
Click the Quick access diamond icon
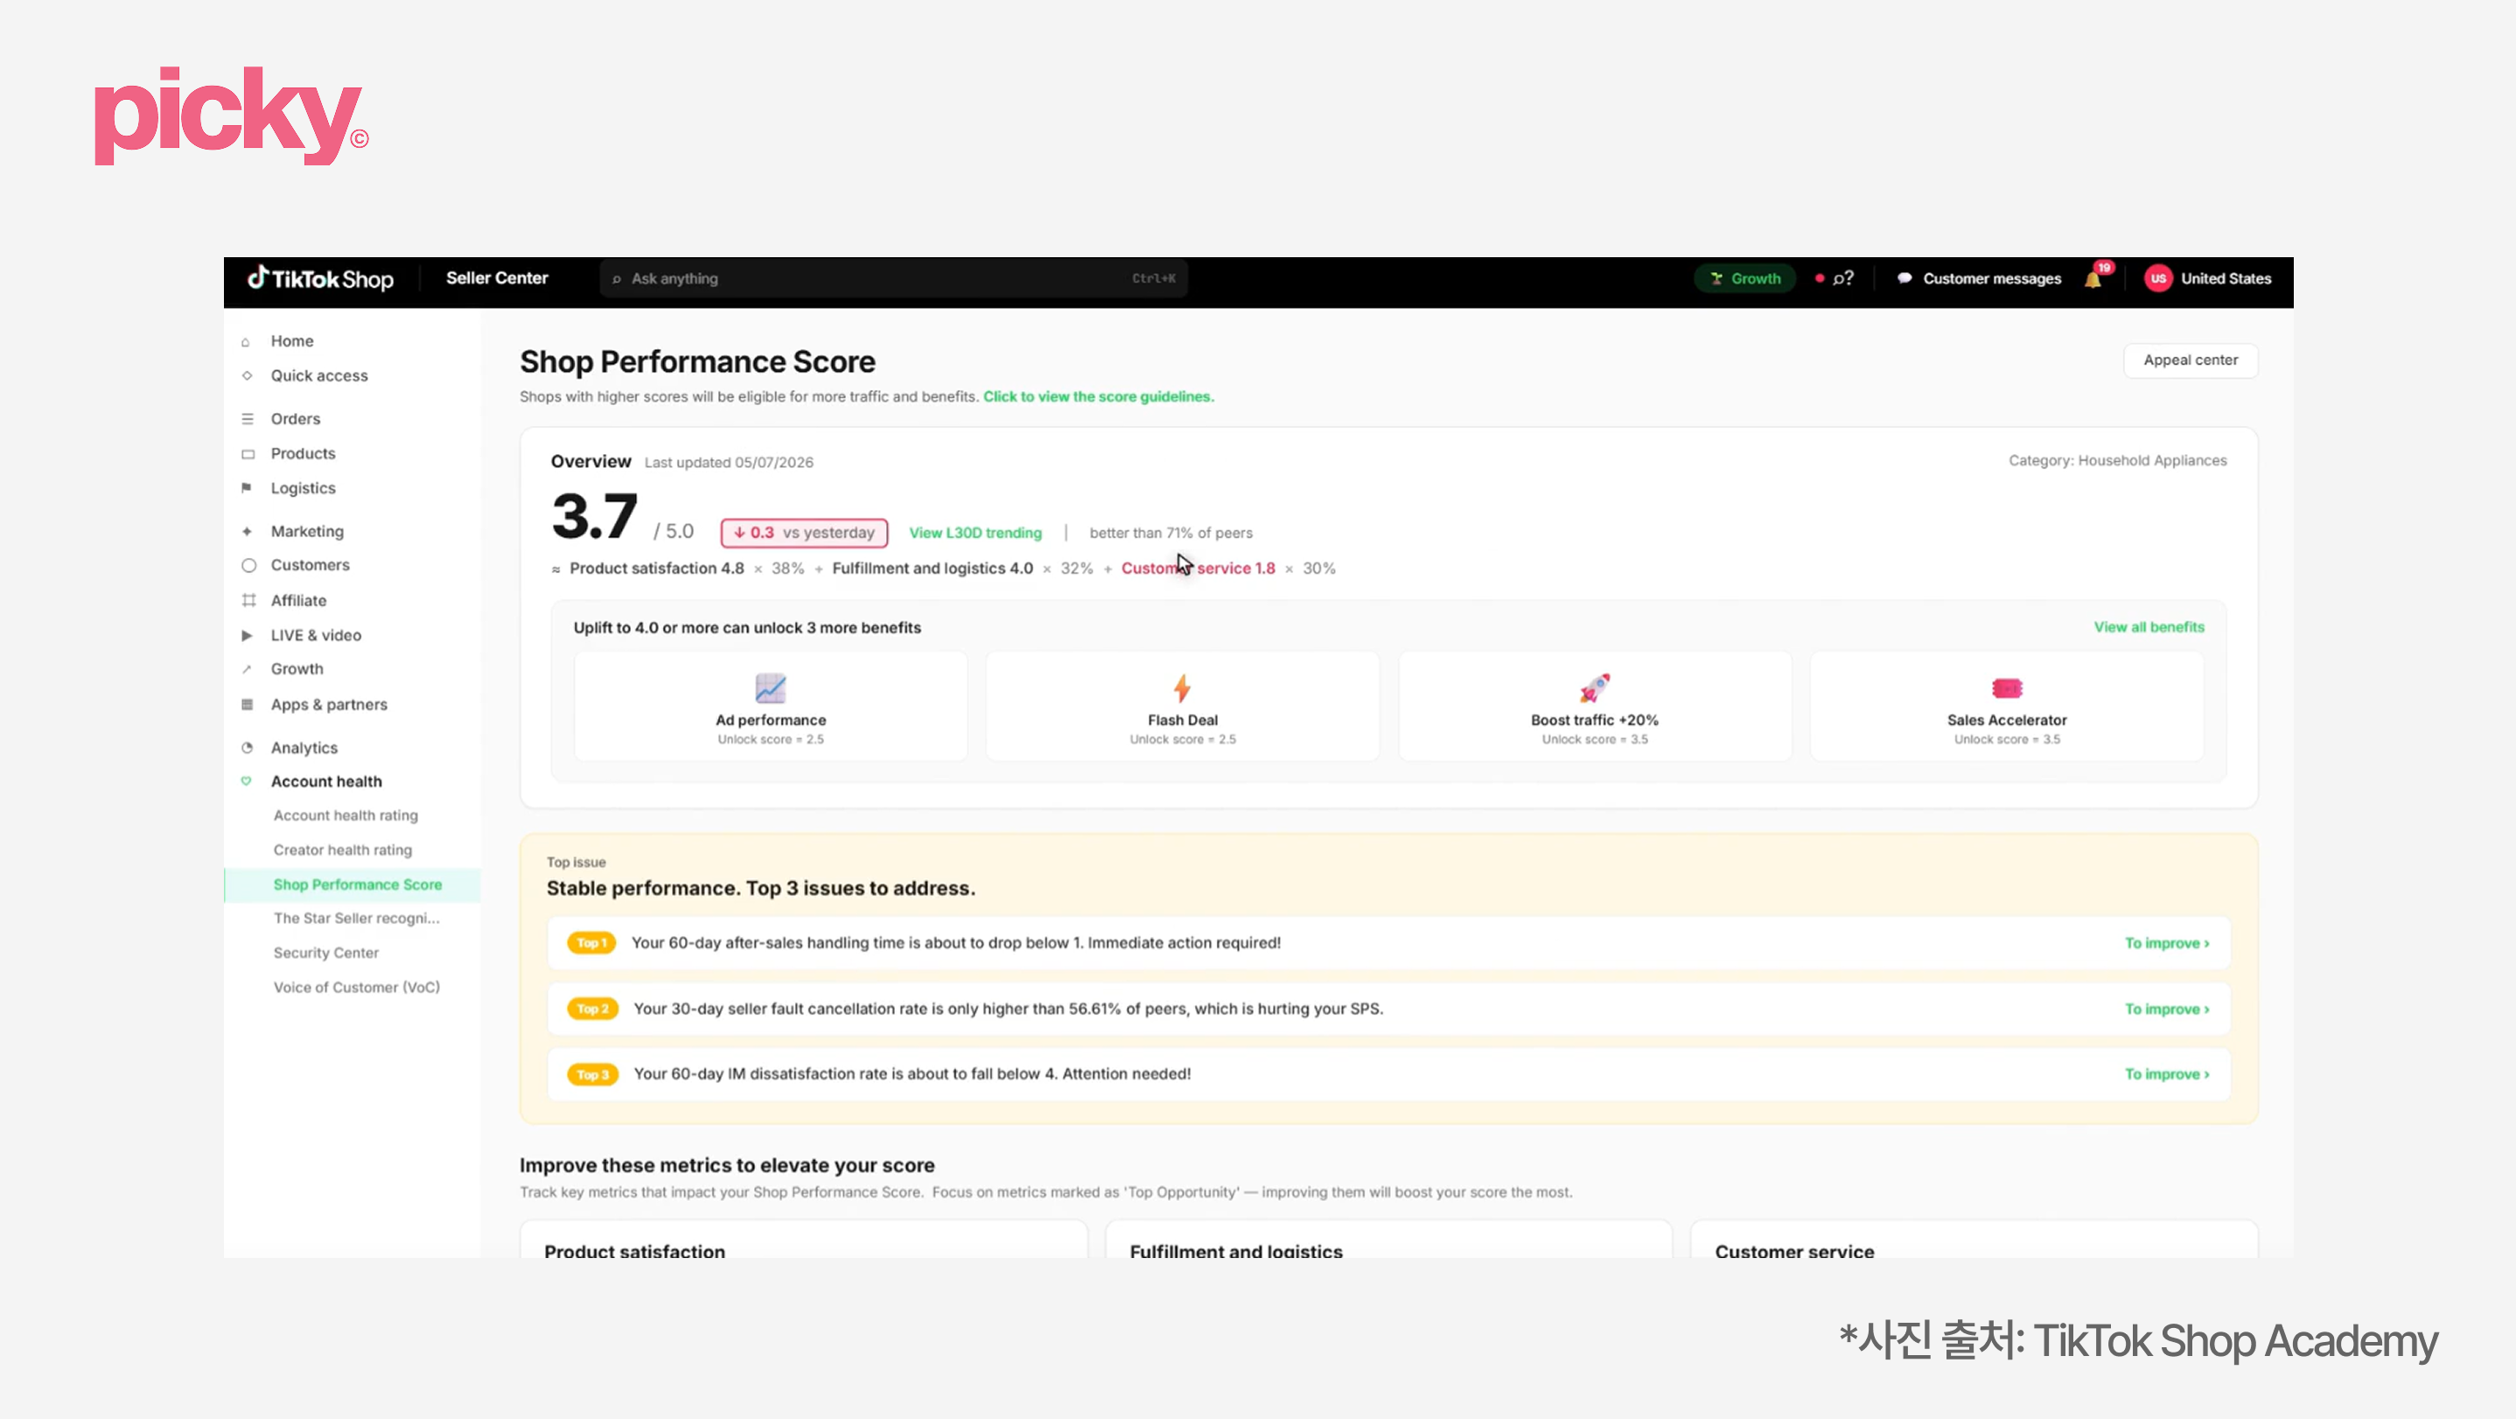[247, 376]
